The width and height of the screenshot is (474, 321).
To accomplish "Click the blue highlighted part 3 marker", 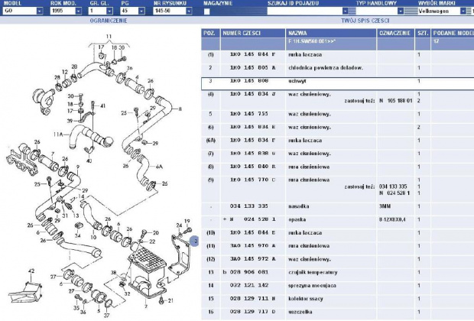I will click(194, 242).
